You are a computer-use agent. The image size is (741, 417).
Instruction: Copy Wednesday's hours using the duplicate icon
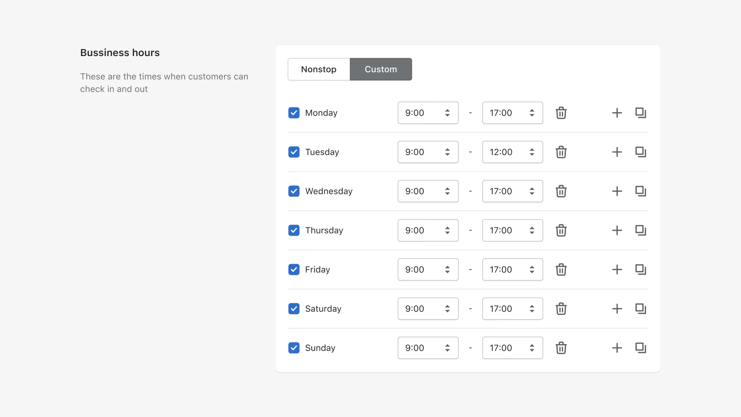tap(641, 191)
